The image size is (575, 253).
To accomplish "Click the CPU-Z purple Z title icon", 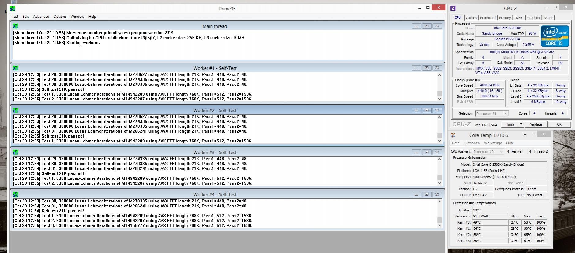I will click(x=453, y=9).
